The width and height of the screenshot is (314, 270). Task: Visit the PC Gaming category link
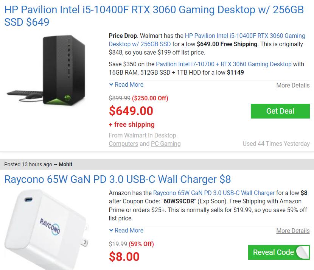[x=166, y=144]
